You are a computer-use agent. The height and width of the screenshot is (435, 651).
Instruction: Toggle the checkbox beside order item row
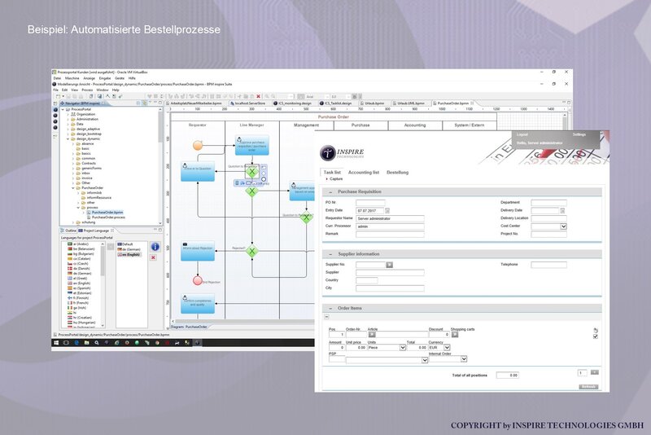coord(596,336)
